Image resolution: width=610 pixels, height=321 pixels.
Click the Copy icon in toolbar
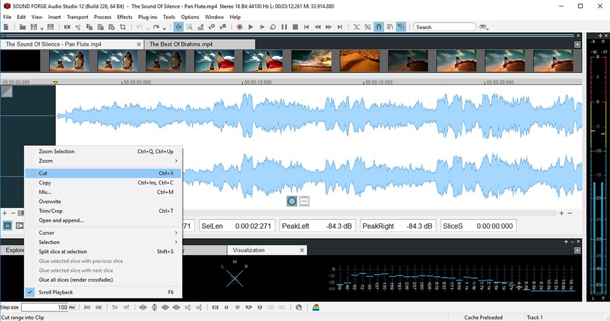pos(89,27)
